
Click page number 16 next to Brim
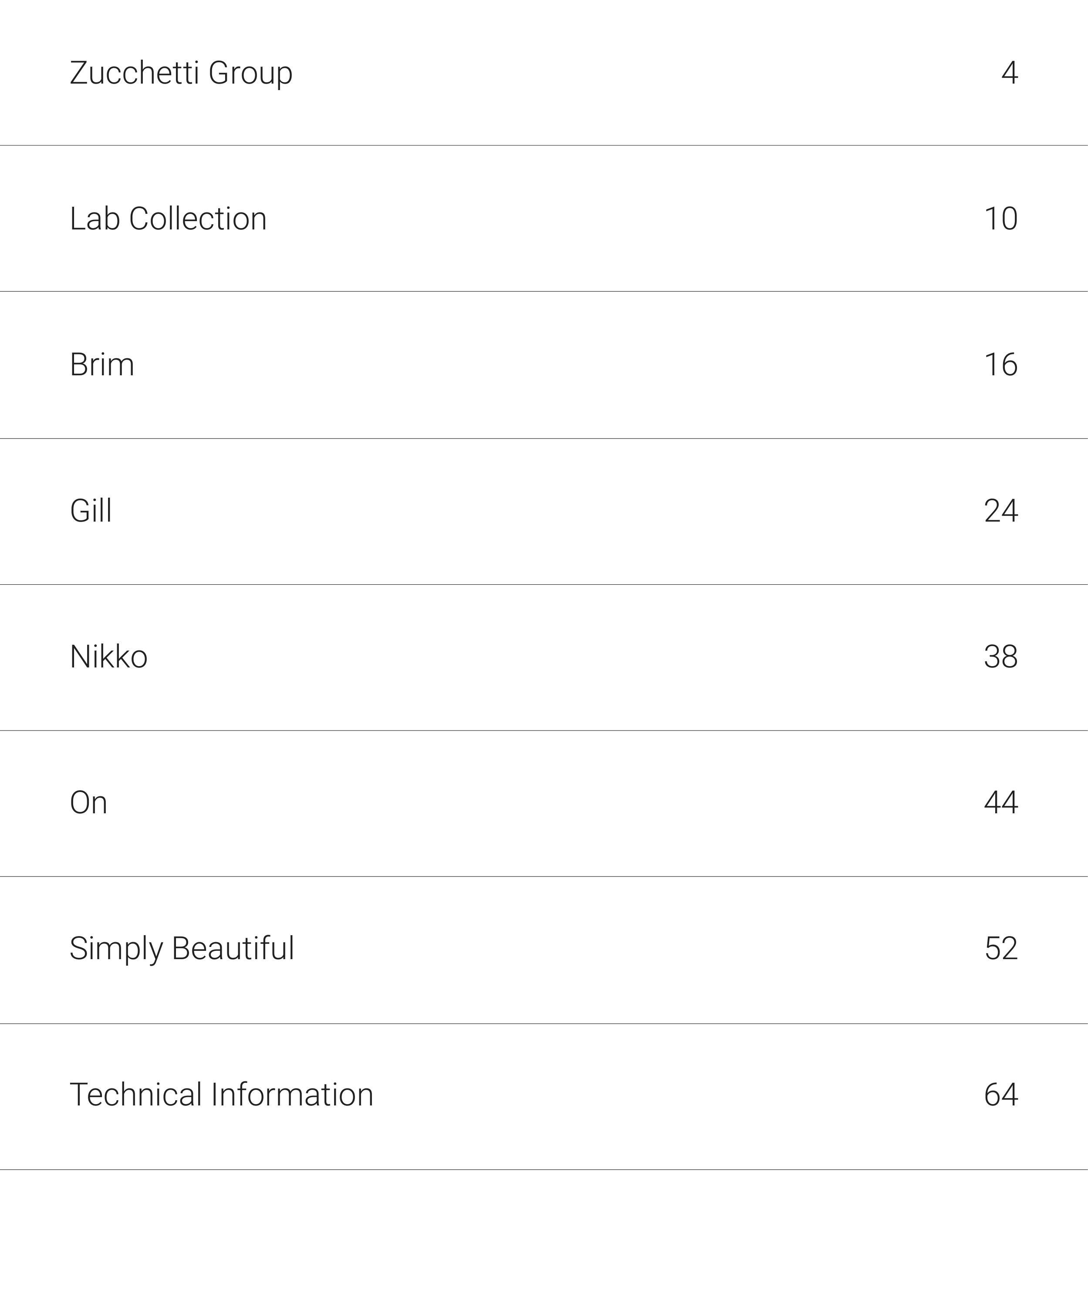click(x=1000, y=365)
